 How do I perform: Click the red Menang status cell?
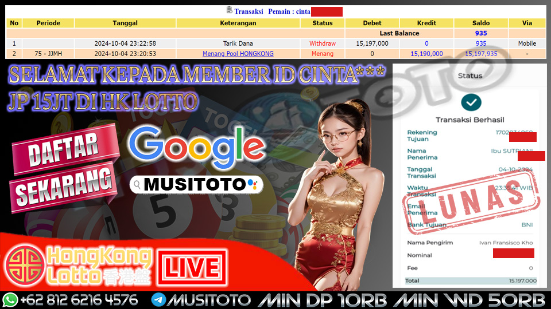click(322, 54)
